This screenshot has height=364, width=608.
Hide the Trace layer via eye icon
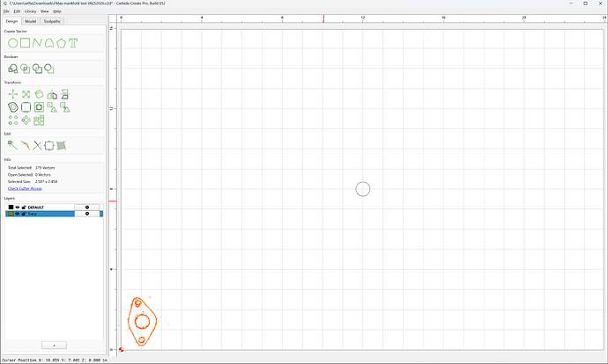(18, 214)
